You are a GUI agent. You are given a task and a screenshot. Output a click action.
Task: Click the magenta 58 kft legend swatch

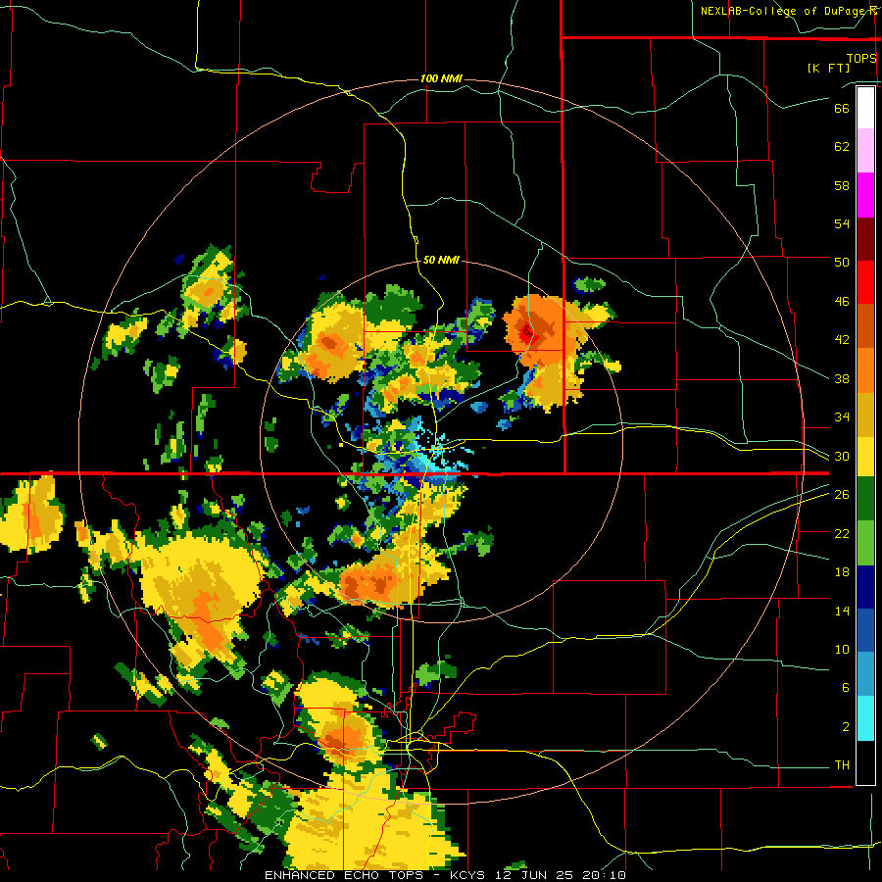pyautogui.click(x=865, y=195)
